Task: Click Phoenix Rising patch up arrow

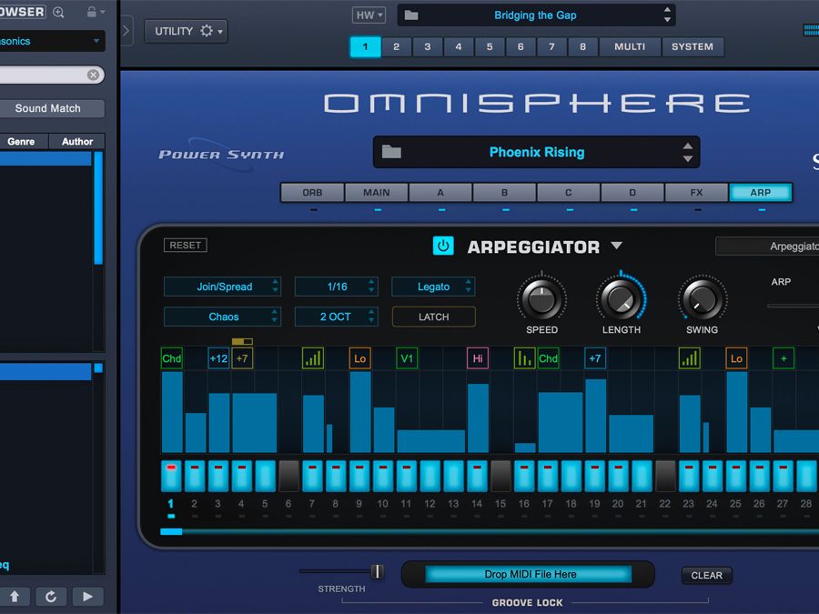Action: tap(688, 146)
